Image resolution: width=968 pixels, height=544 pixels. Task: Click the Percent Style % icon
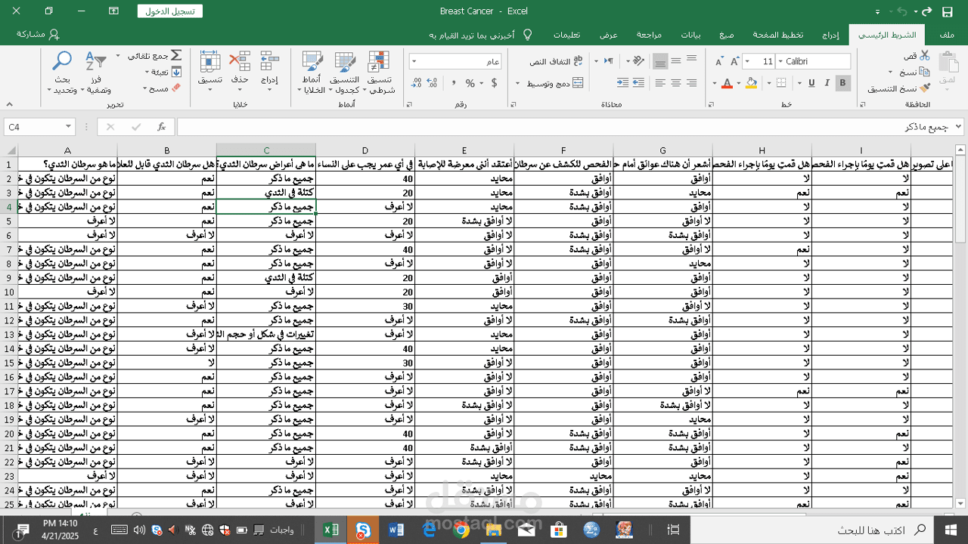tap(470, 83)
